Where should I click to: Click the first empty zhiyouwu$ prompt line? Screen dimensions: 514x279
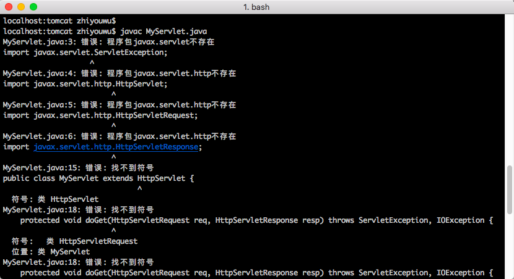point(59,21)
